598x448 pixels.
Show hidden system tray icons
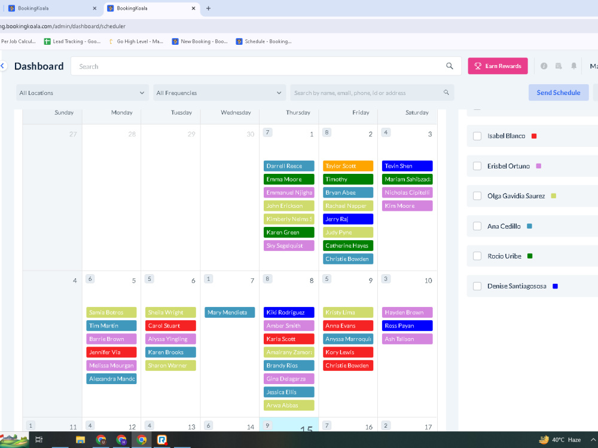click(x=593, y=440)
